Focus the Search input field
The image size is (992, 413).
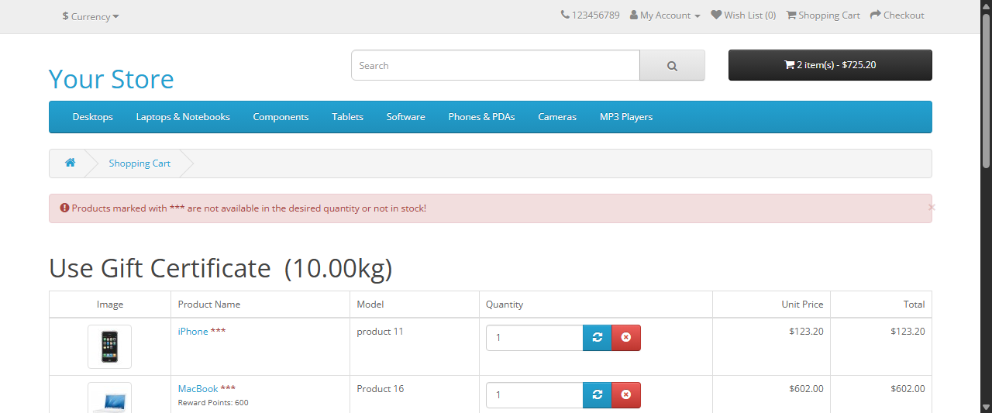point(495,66)
